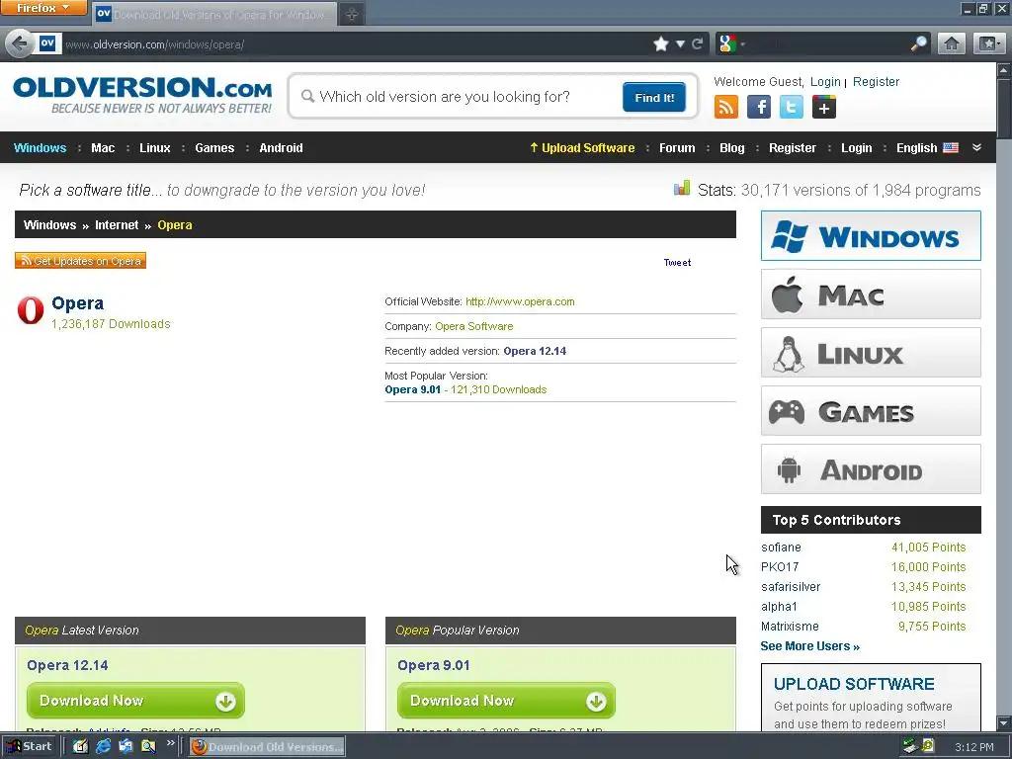Click the taskbar clock showing 3:12 PM
Screen dimensions: 1012x759
[x=973, y=747]
